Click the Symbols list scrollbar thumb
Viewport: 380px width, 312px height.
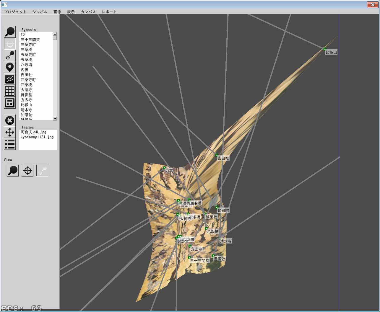click(55, 38)
